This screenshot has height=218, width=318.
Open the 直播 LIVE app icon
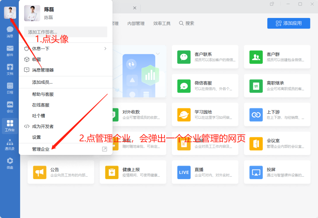coord(184,173)
